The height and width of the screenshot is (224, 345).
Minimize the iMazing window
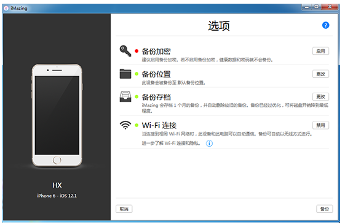click(306, 7)
